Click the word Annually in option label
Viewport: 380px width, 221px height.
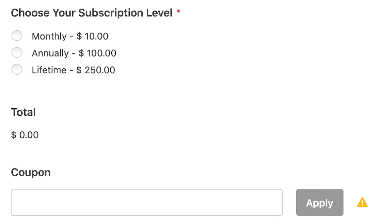pyautogui.click(x=50, y=53)
